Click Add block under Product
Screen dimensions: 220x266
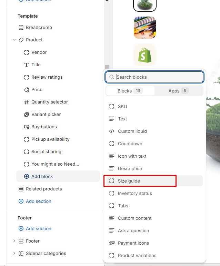point(42,176)
